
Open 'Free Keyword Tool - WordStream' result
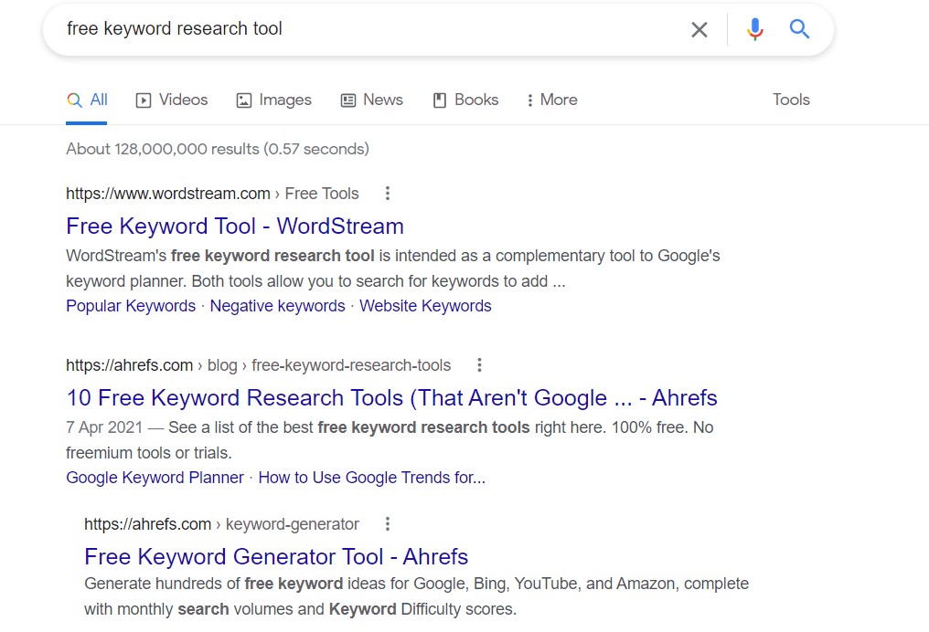(x=235, y=226)
